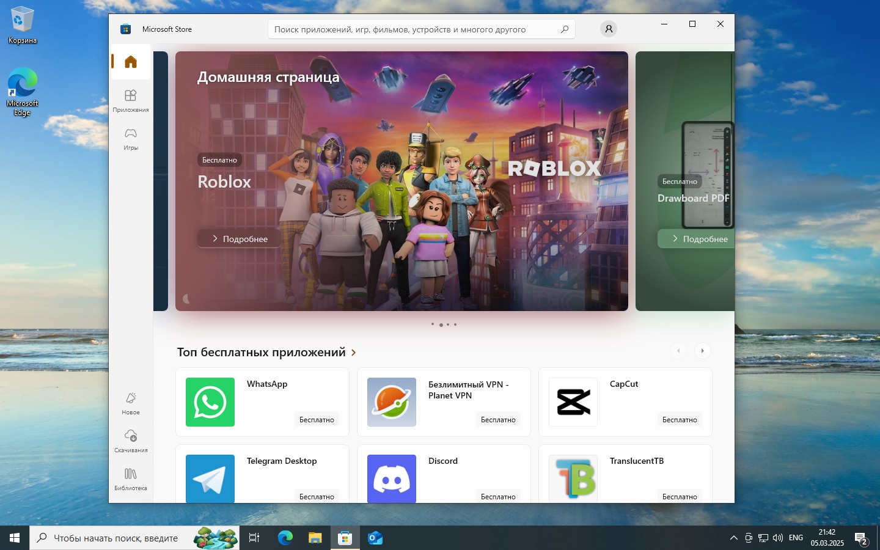Screen dimensions: 880x550
Task: Open the Новое section icon
Action: pos(130,403)
